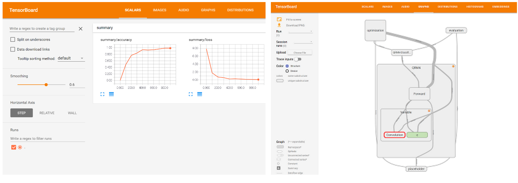Select the Structure color radio button

287,66
